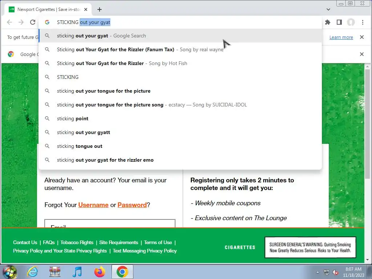Choose the 'rizzler emo' suggestion
This screenshot has height=279, width=372.
(x=180, y=160)
